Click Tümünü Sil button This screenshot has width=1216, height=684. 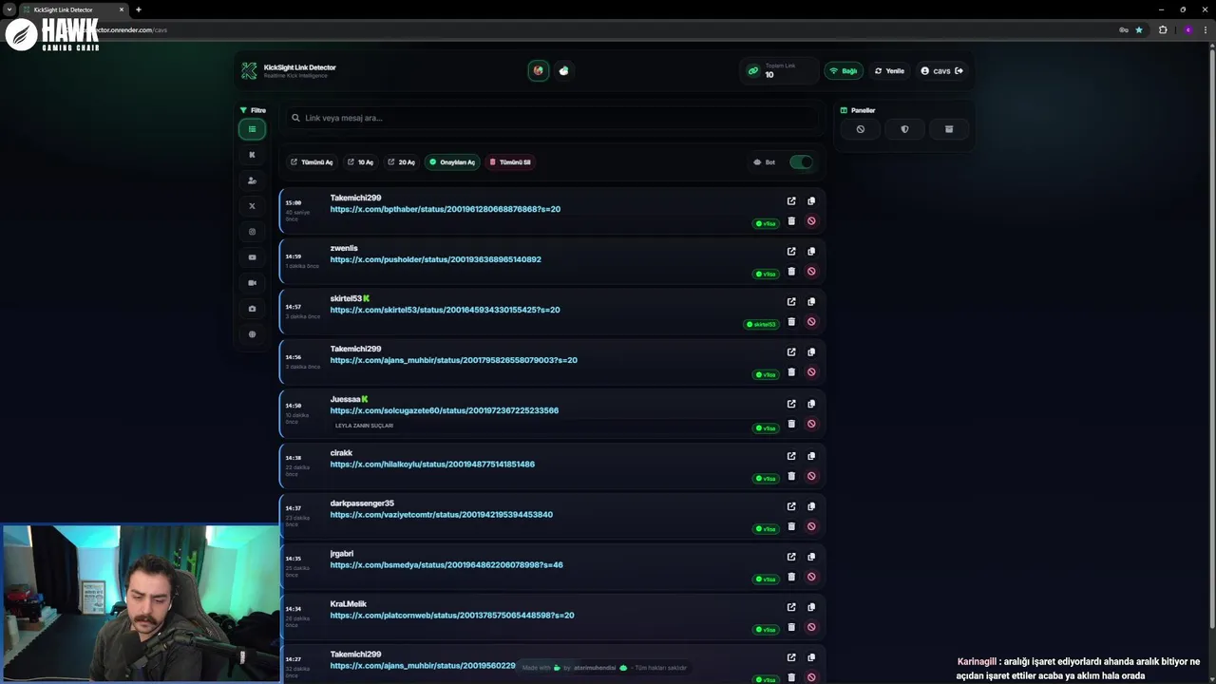click(510, 162)
